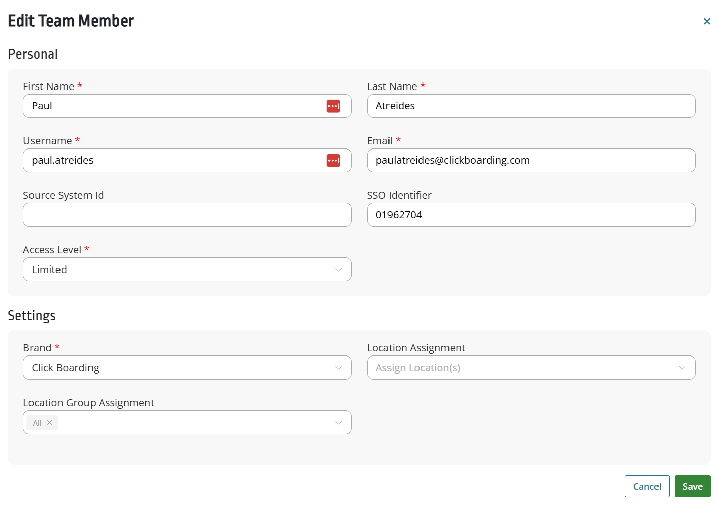Click the empty Source System Id field
The width and height of the screenshot is (718, 505).
[x=187, y=215]
